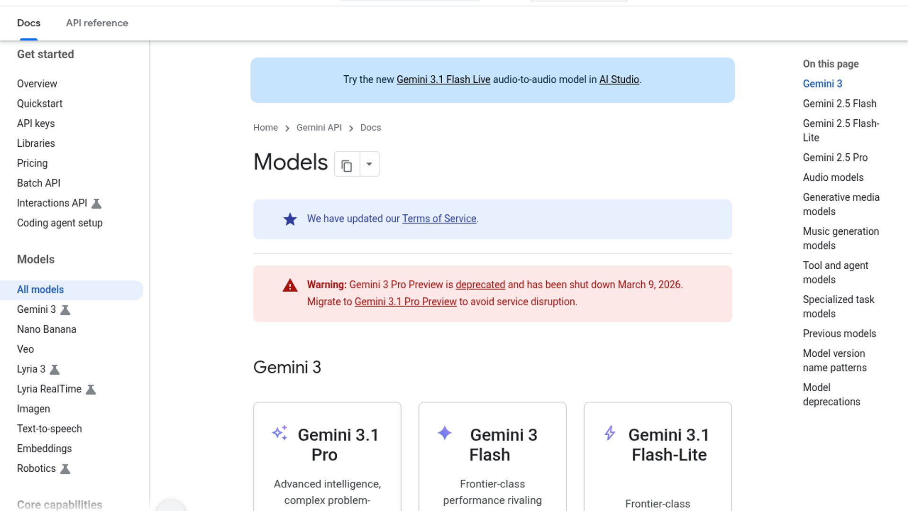The height and width of the screenshot is (511, 908).
Task: Click the beaker icon beside Robotics
Action: (x=65, y=469)
